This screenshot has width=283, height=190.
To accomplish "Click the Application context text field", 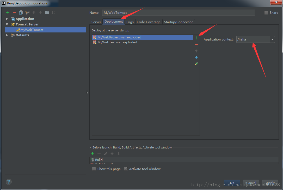I will (253, 39).
